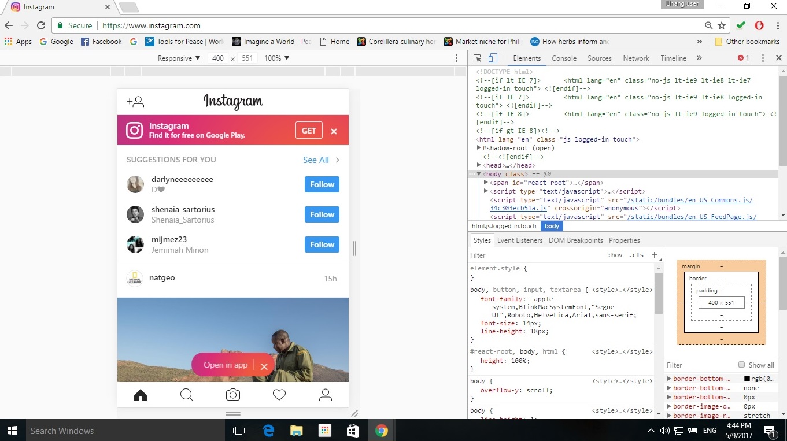Enable the Show all computed properties checkbox
Screen dimensions: 787x441
[x=741, y=365]
